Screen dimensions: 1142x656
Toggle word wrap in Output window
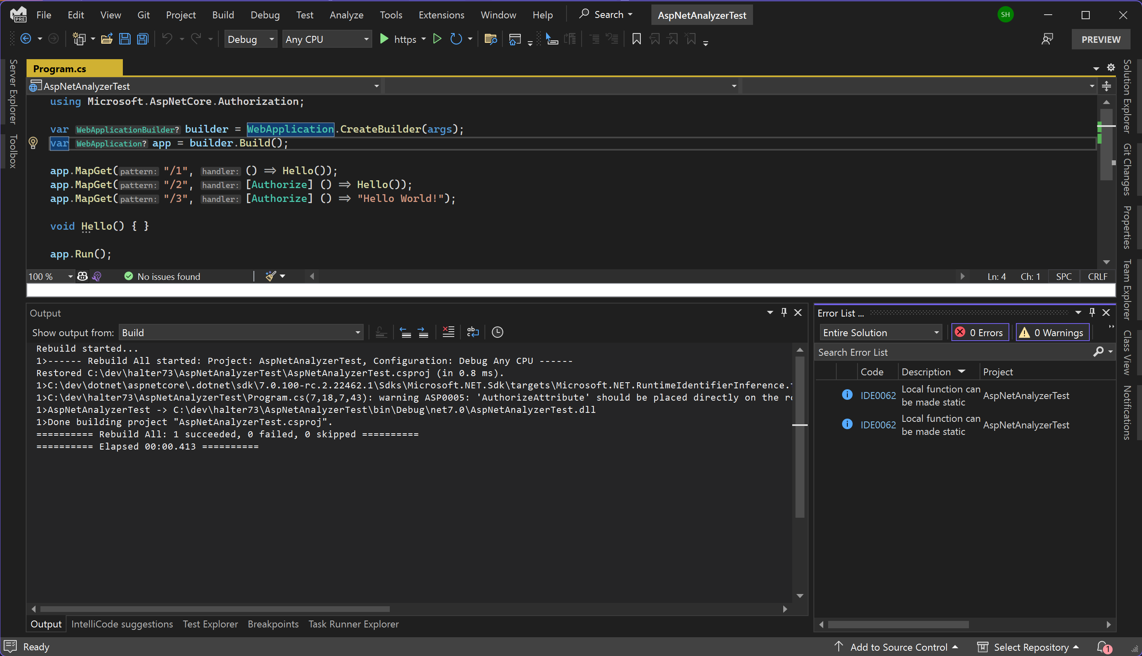[472, 332]
